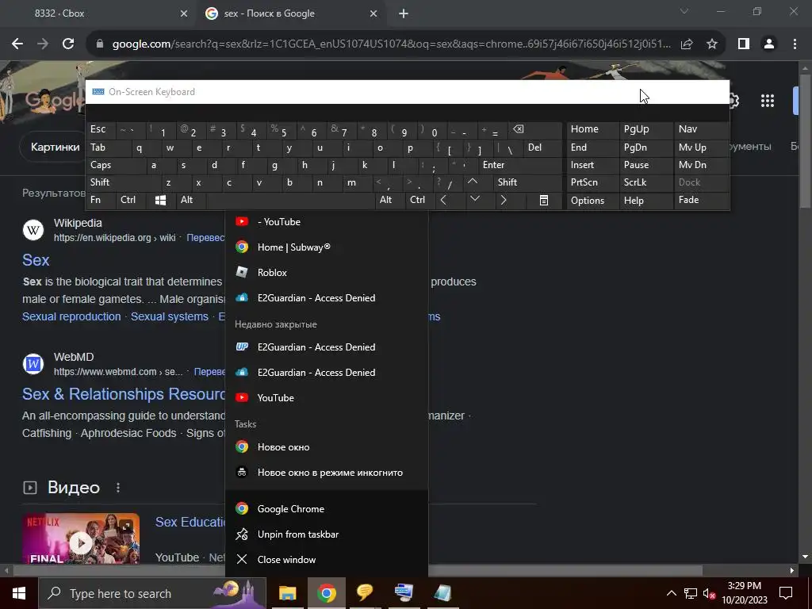The height and width of the screenshot is (609, 812).
Task: Tap the space bar on On-Screen Keyboard
Action: (291, 200)
